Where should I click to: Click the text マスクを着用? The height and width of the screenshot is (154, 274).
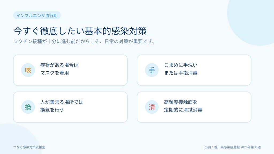(55, 73)
